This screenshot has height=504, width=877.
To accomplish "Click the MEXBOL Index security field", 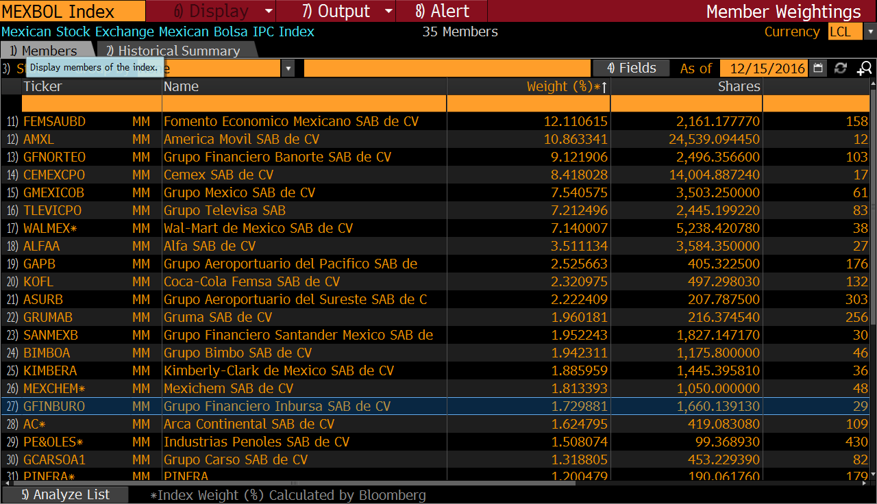I will click(x=73, y=11).
